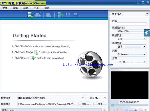
Task: Click the 另存为... button
Action: click(x=95, y=98)
